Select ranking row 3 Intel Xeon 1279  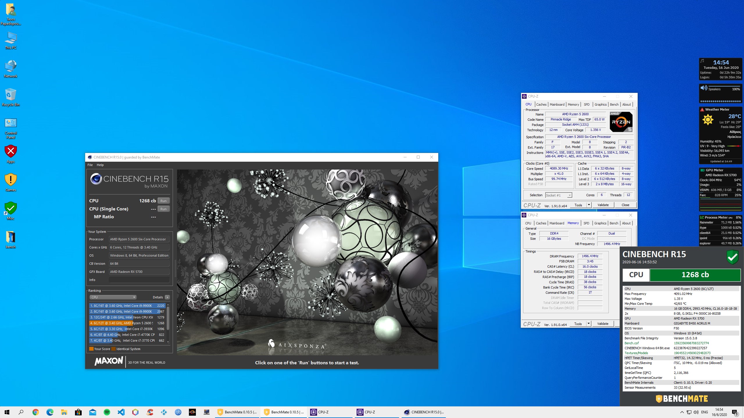[127, 317]
